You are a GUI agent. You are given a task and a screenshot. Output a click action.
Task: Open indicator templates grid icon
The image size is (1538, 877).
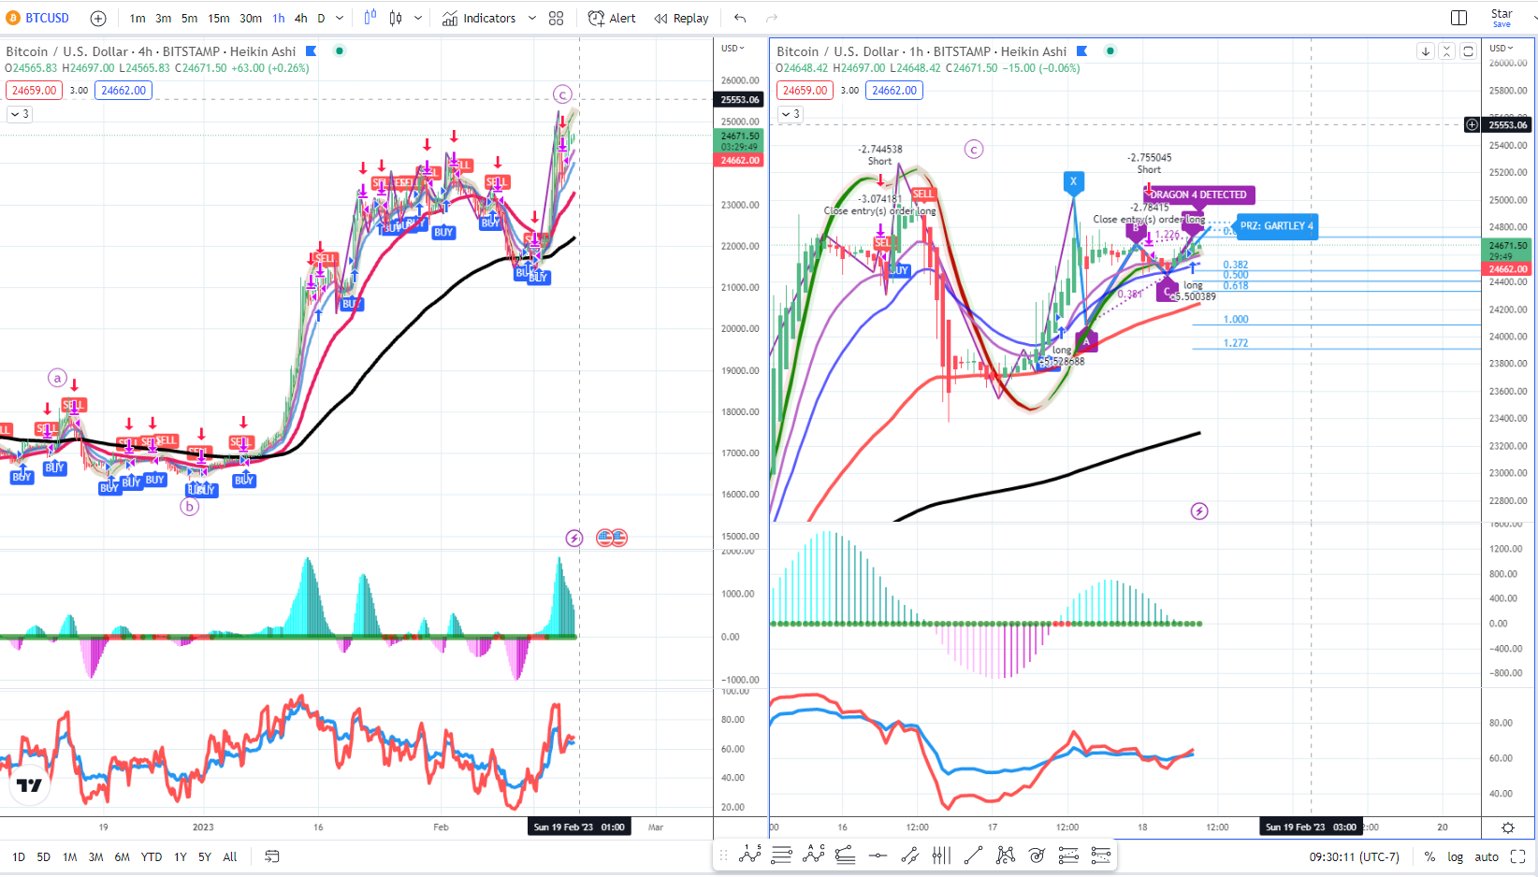point(557,18)
